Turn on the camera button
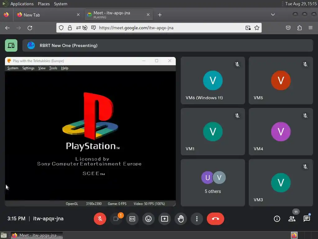318x239 pixels. pos(116,219)
